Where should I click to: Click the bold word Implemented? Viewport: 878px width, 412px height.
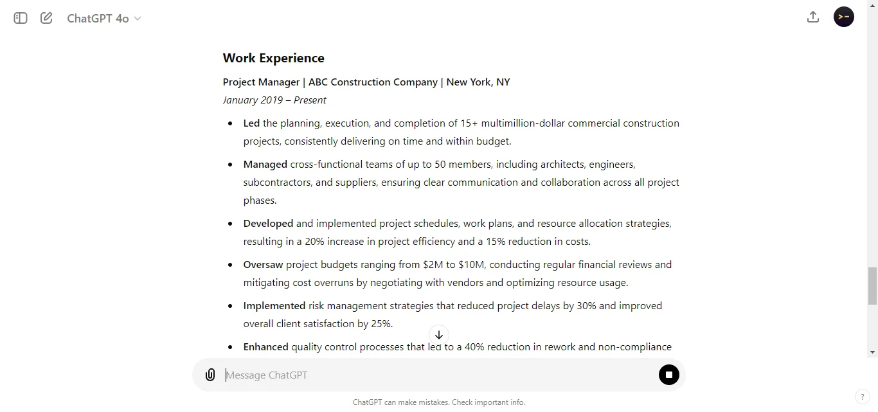pos(274,306)
